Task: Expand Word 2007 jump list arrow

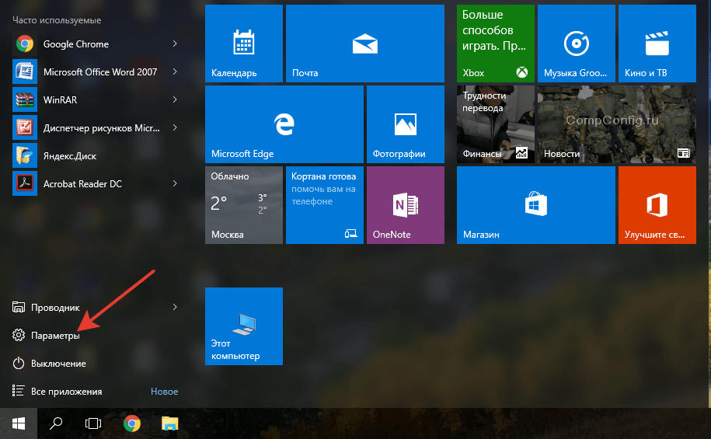Action: point(175,71)
